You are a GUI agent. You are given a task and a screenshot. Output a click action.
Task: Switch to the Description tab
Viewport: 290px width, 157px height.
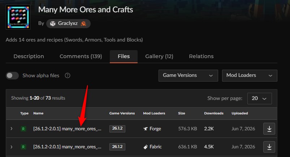[29, 56]
